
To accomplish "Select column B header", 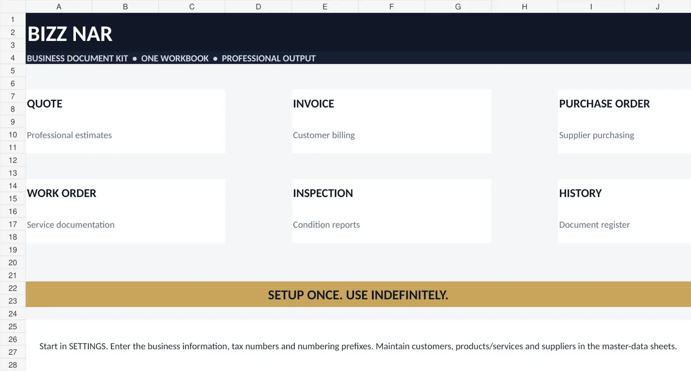I will [125, 6].
